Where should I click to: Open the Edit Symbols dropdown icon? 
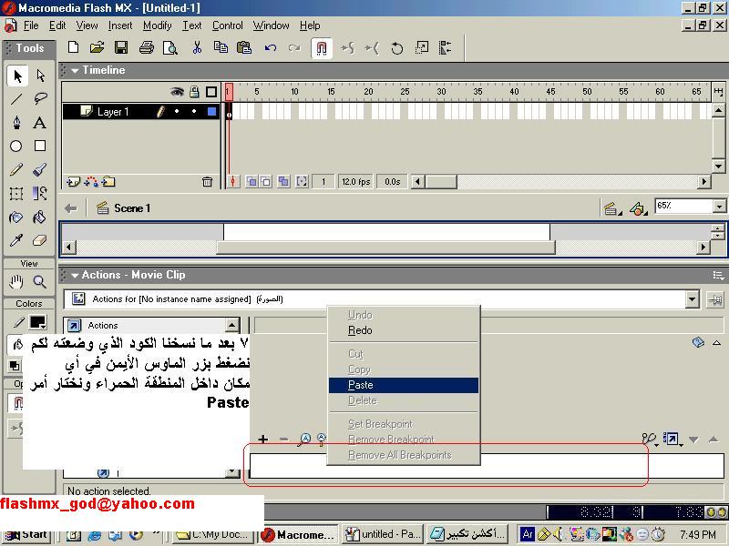click(x=638, y=209)
